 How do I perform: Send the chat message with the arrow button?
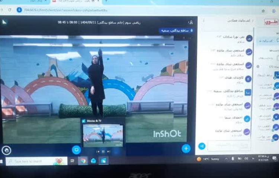[202, 146]
